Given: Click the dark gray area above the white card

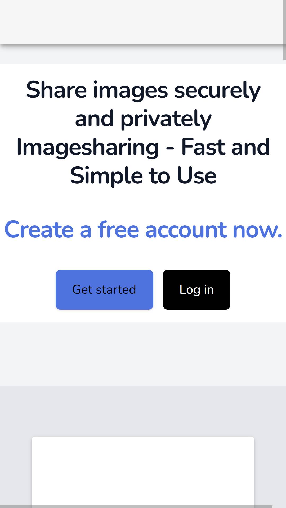Looking at the screenshot, I should tap(143, 411).
